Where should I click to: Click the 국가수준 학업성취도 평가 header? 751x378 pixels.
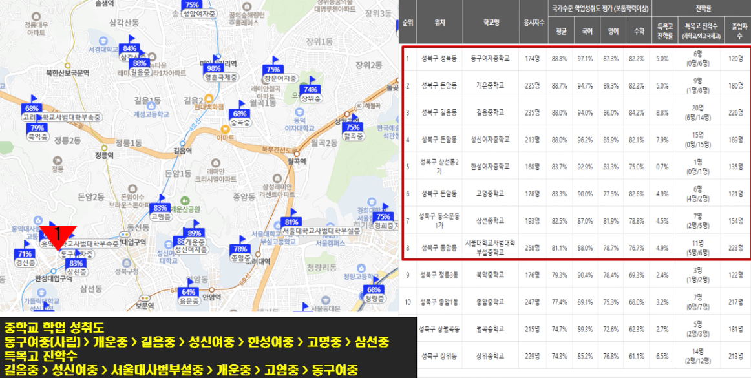600,8
